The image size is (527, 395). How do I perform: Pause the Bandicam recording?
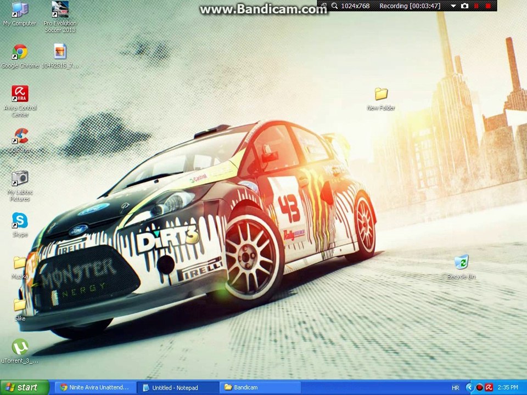coord(476,5)
